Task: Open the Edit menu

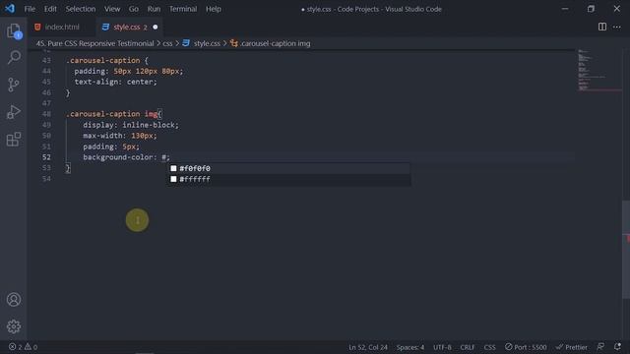Action: pos(50,9)
